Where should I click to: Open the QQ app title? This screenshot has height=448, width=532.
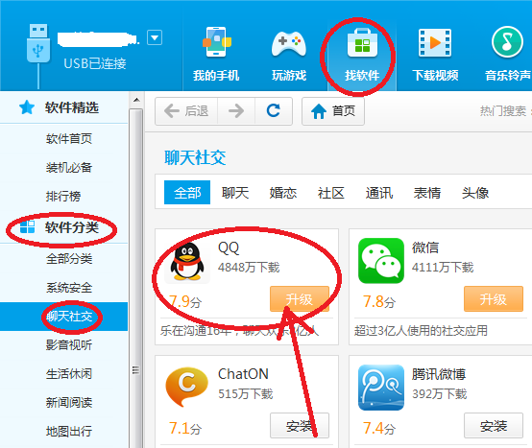click(x=229, y=248)
